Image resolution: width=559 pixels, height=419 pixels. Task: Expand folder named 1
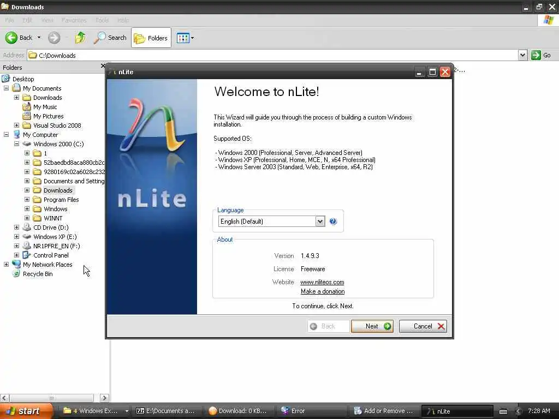[x=27, y=153]
